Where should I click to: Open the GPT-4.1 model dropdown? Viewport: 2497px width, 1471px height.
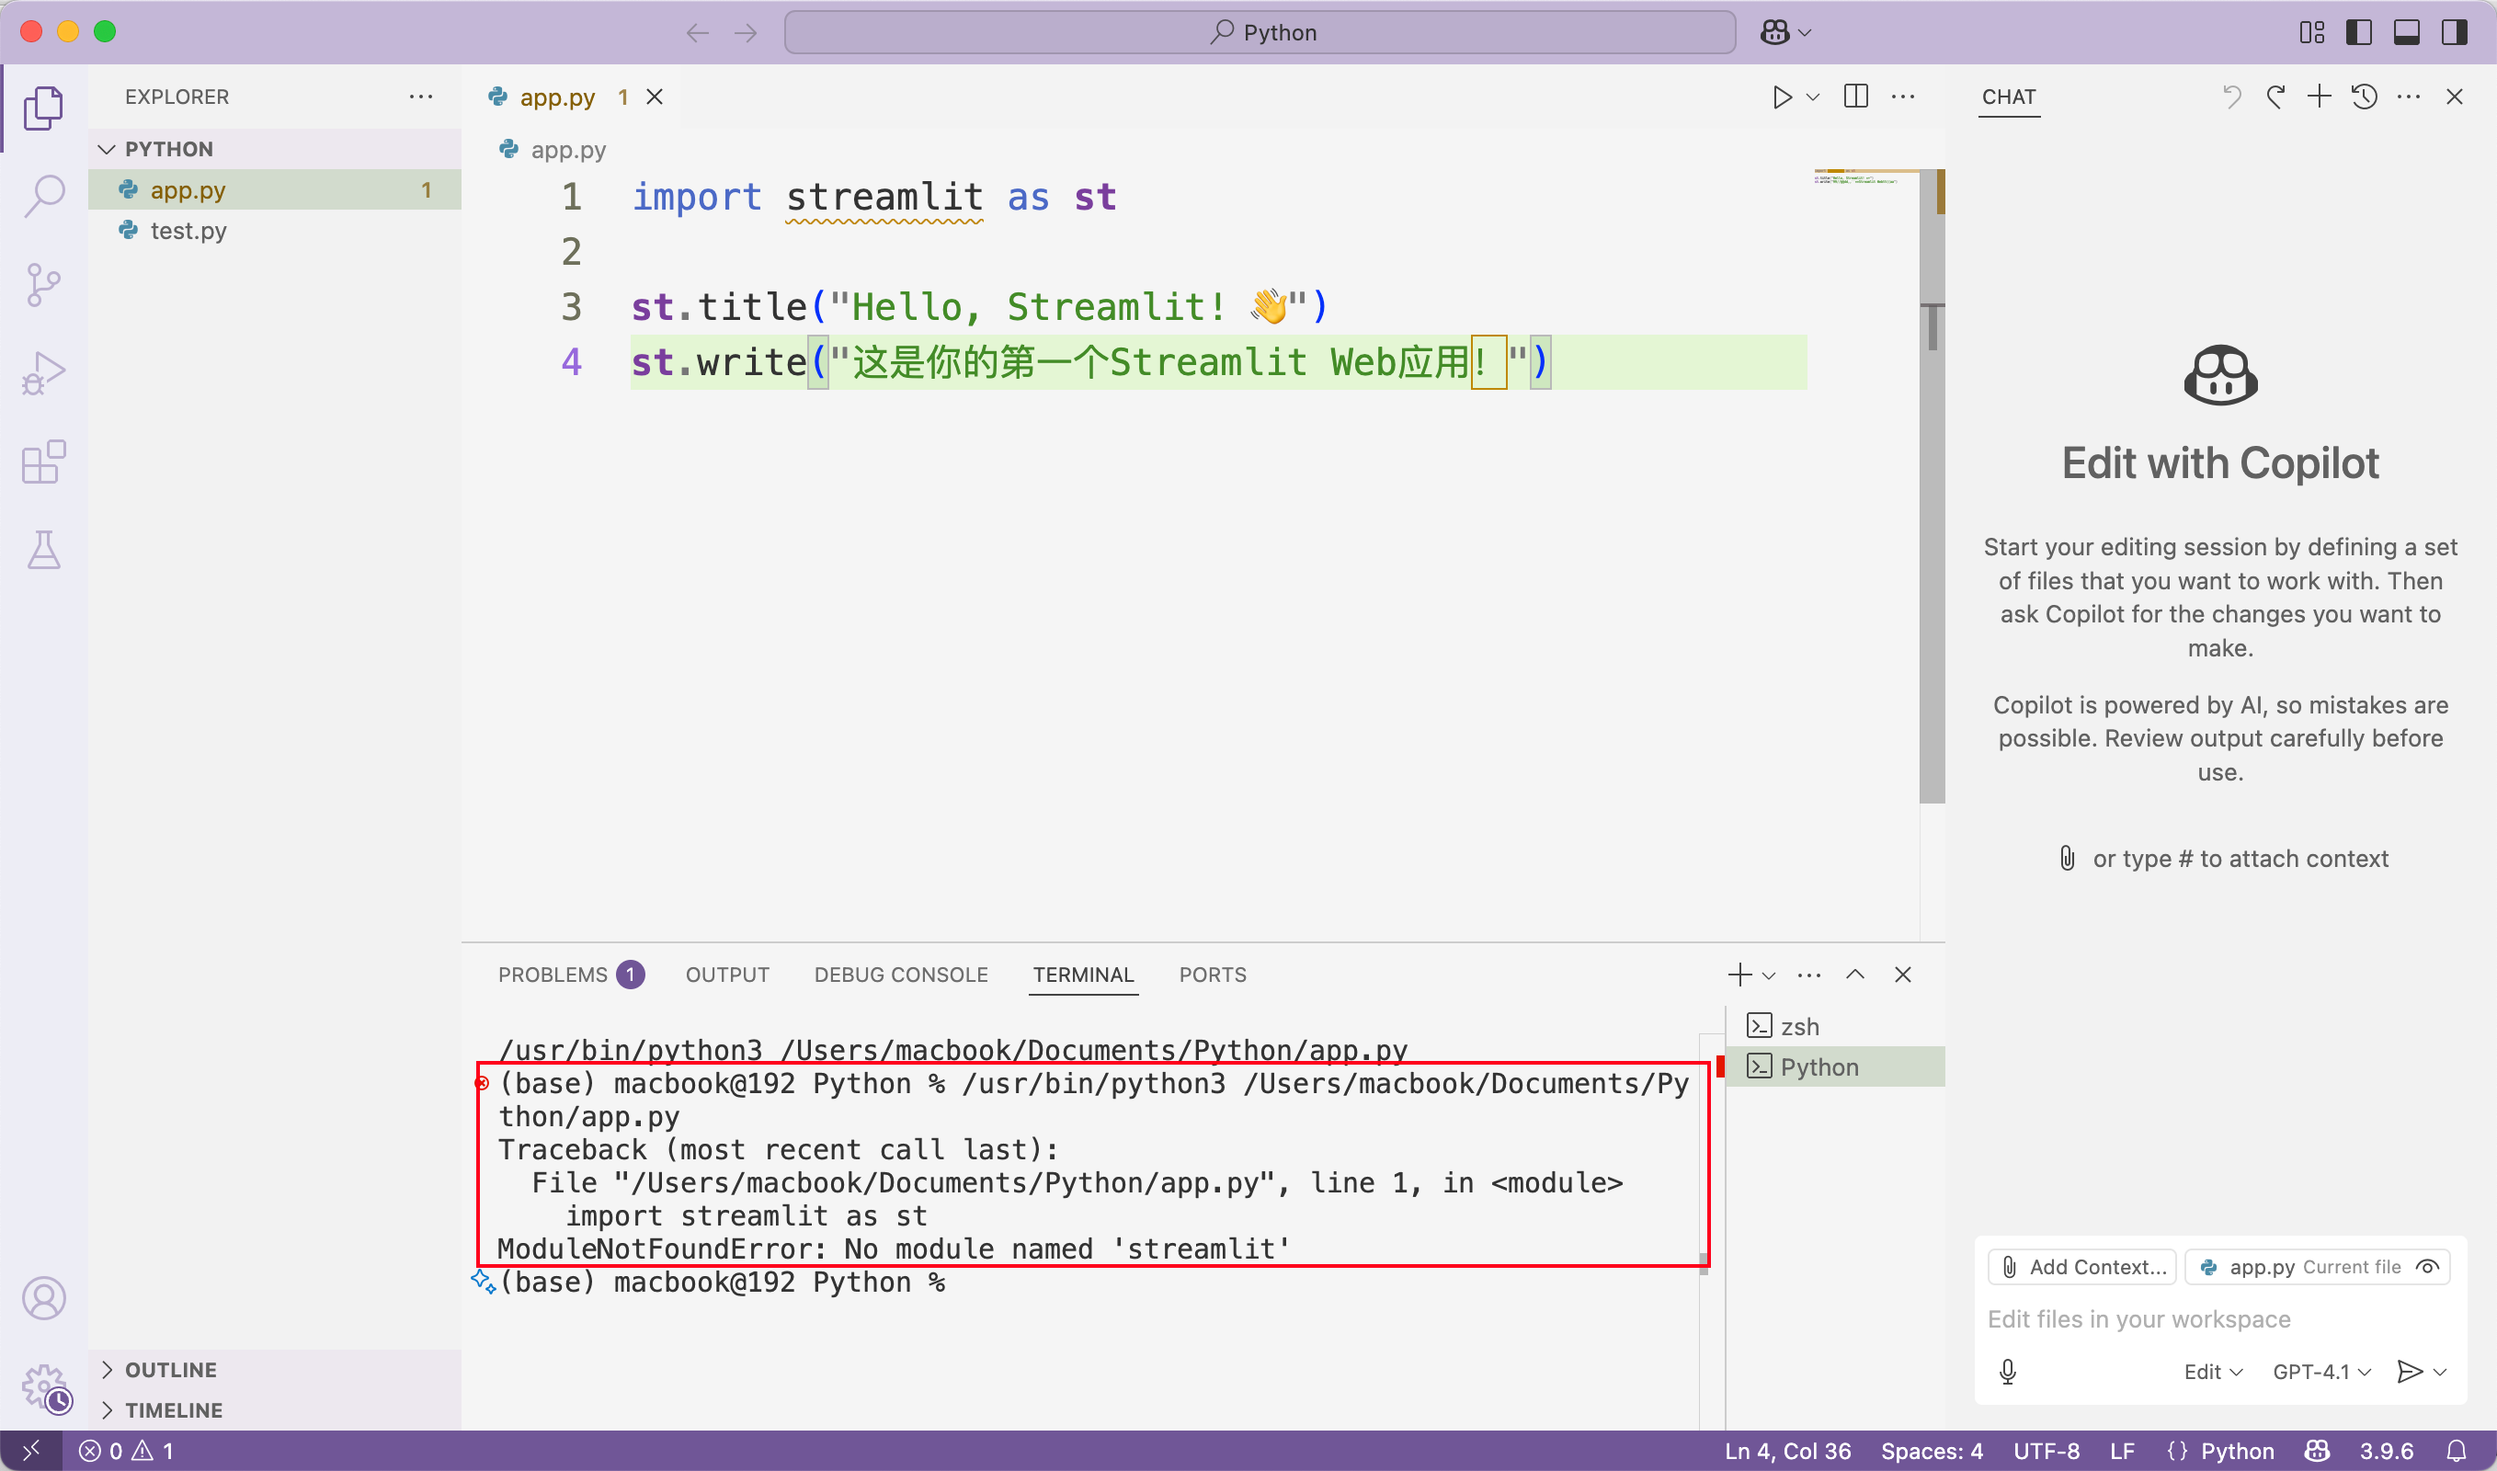[x=2320, y=1371]
